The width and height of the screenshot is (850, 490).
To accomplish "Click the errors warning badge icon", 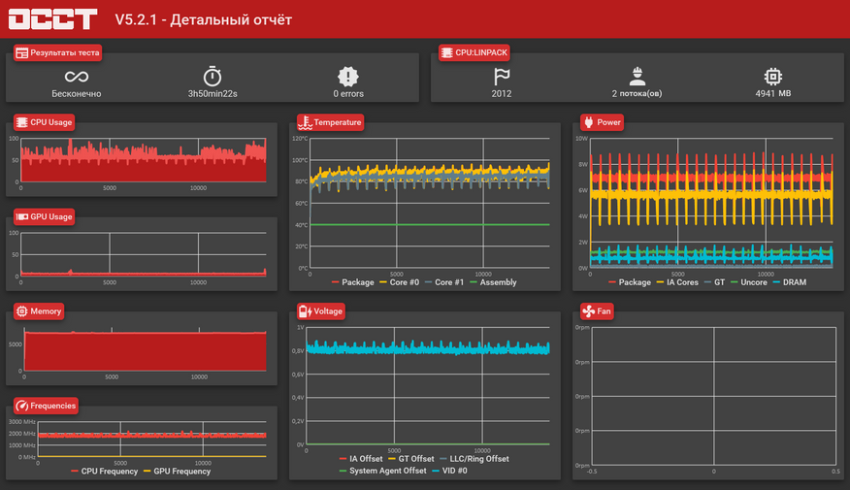I will pyautogui.click(x=348, y=77).
